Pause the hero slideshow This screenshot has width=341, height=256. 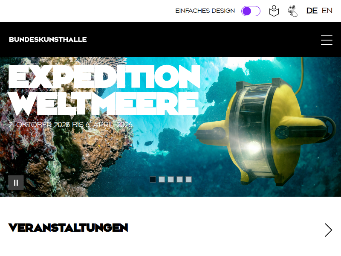click(16, 183)
